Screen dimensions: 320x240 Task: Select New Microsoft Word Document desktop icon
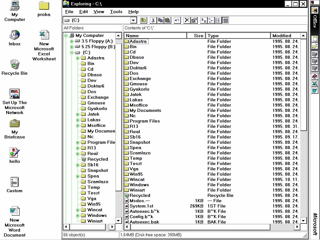14,222
